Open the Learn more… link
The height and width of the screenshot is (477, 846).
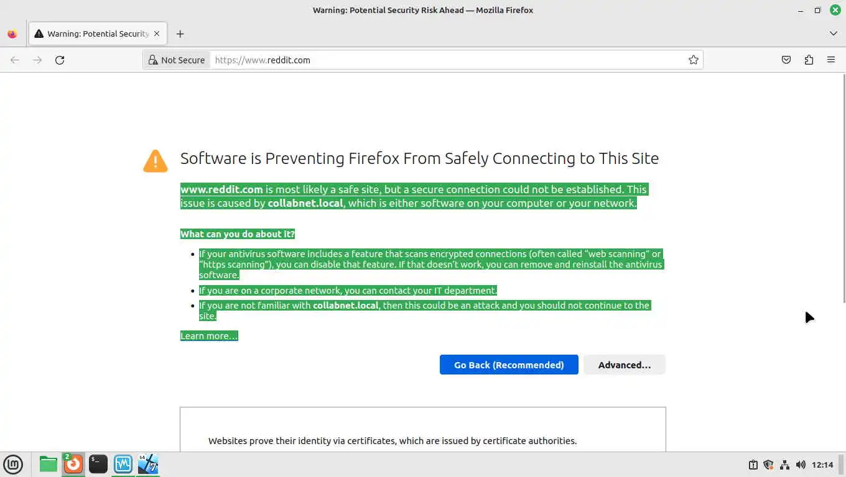click(x=208, y=336)
